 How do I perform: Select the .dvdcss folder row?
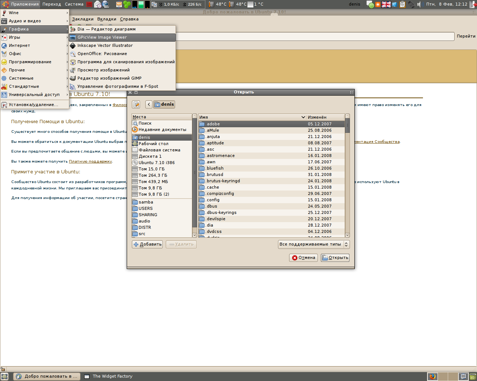click(x=272, y=231)
